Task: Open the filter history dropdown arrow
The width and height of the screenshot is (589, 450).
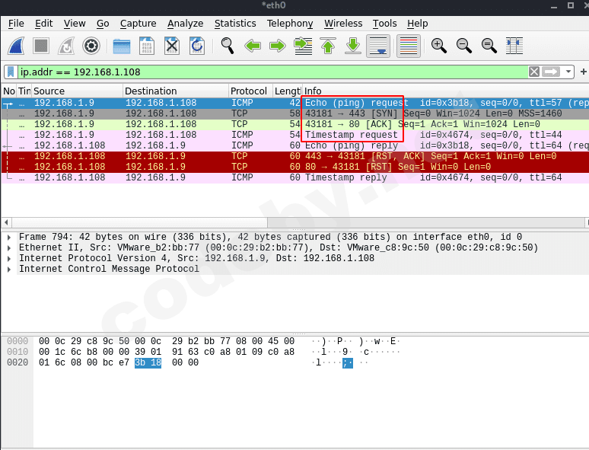Action: point(568,72)
